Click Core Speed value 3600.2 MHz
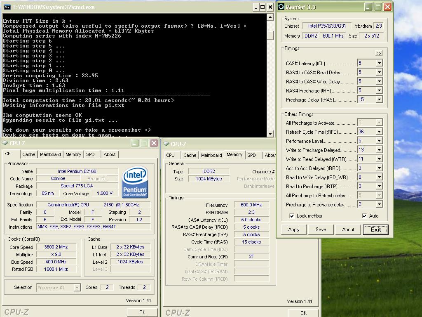Viewport: 422px width, 317px height. (56, 247)
